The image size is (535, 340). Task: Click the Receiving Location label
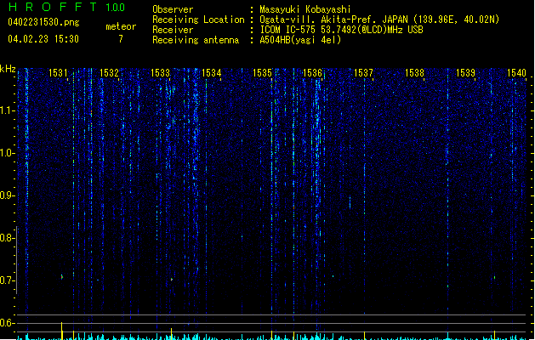pos(198,20)
